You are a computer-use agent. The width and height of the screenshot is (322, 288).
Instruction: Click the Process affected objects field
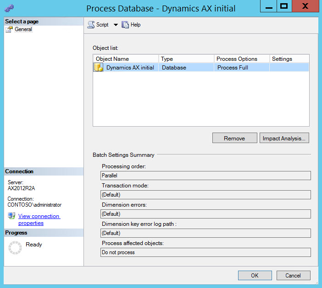[x=205, y=252]
